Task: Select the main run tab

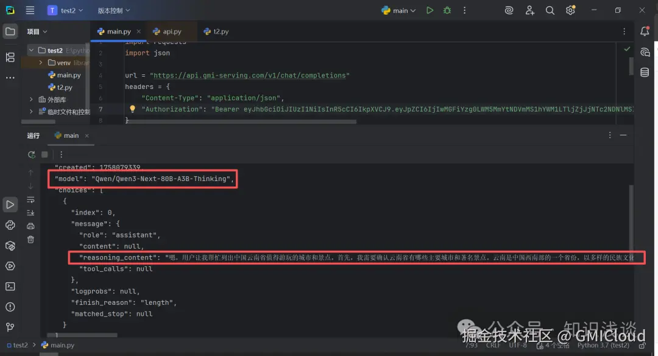Action: tap(67, 135)
